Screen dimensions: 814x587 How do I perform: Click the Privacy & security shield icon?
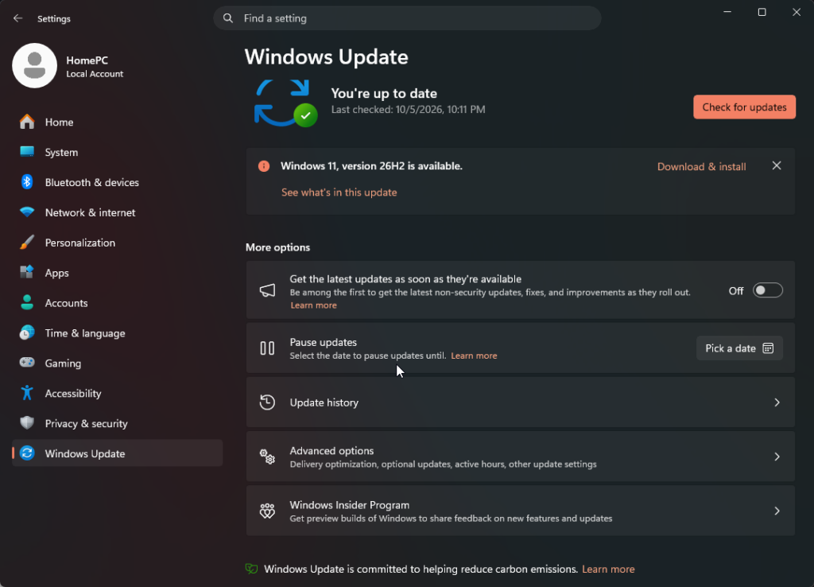[x=27, y=423]
